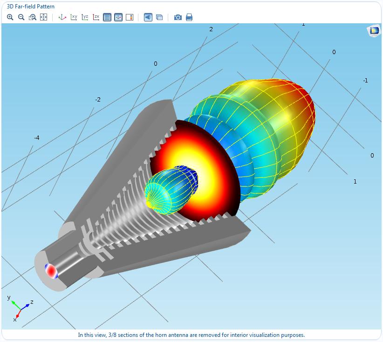This screenshot has width=383, height=342.
Task: Toggle the axis orientation indicator button
Action: pyautogui.click(x=118, y=17)
